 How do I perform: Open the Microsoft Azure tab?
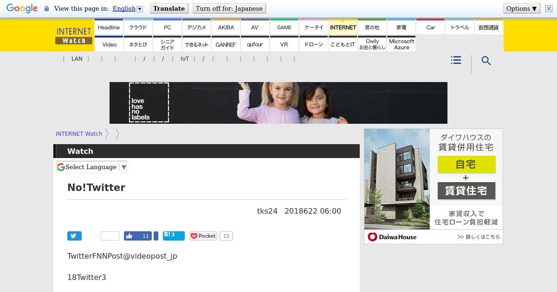click(x=401, y=44)
